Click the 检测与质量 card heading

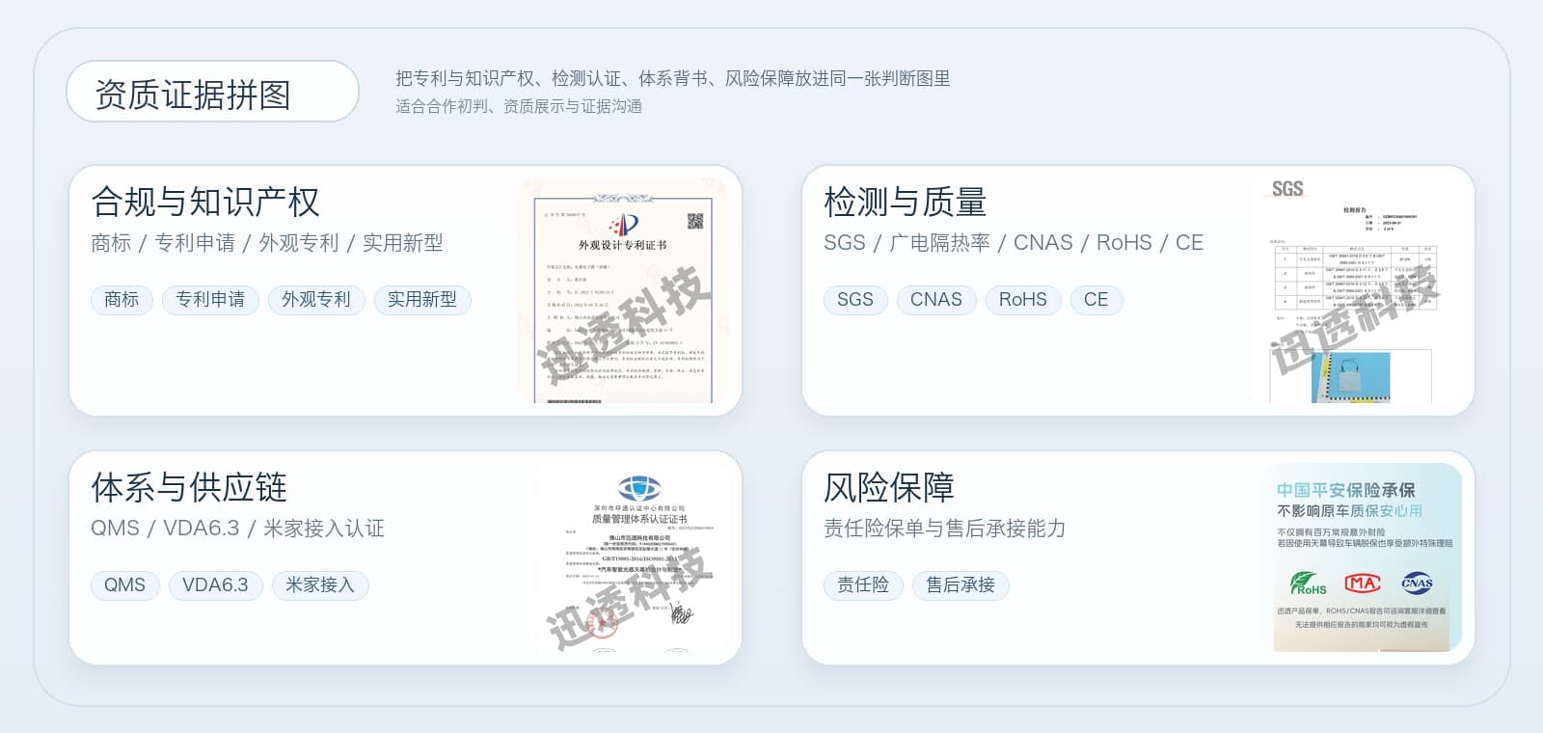[x=906, y=203]
